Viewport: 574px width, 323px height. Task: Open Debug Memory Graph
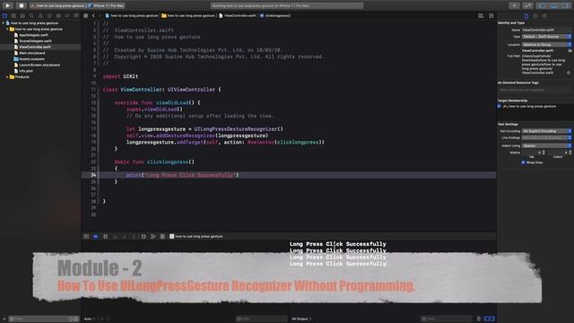[x=153, y=237]
